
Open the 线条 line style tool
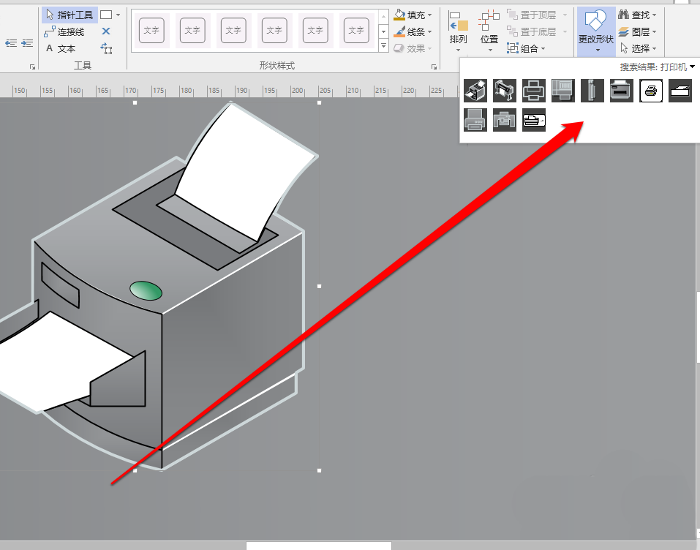413,31
